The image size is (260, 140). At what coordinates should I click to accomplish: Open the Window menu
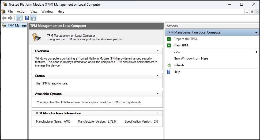click(47, 12)
